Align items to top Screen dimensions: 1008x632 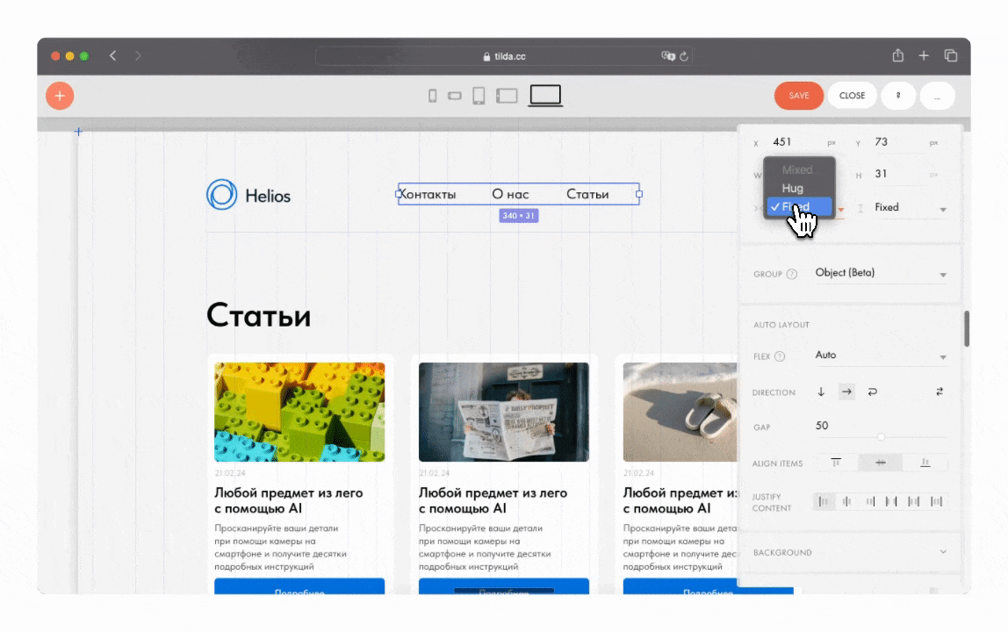click(836, 463)
